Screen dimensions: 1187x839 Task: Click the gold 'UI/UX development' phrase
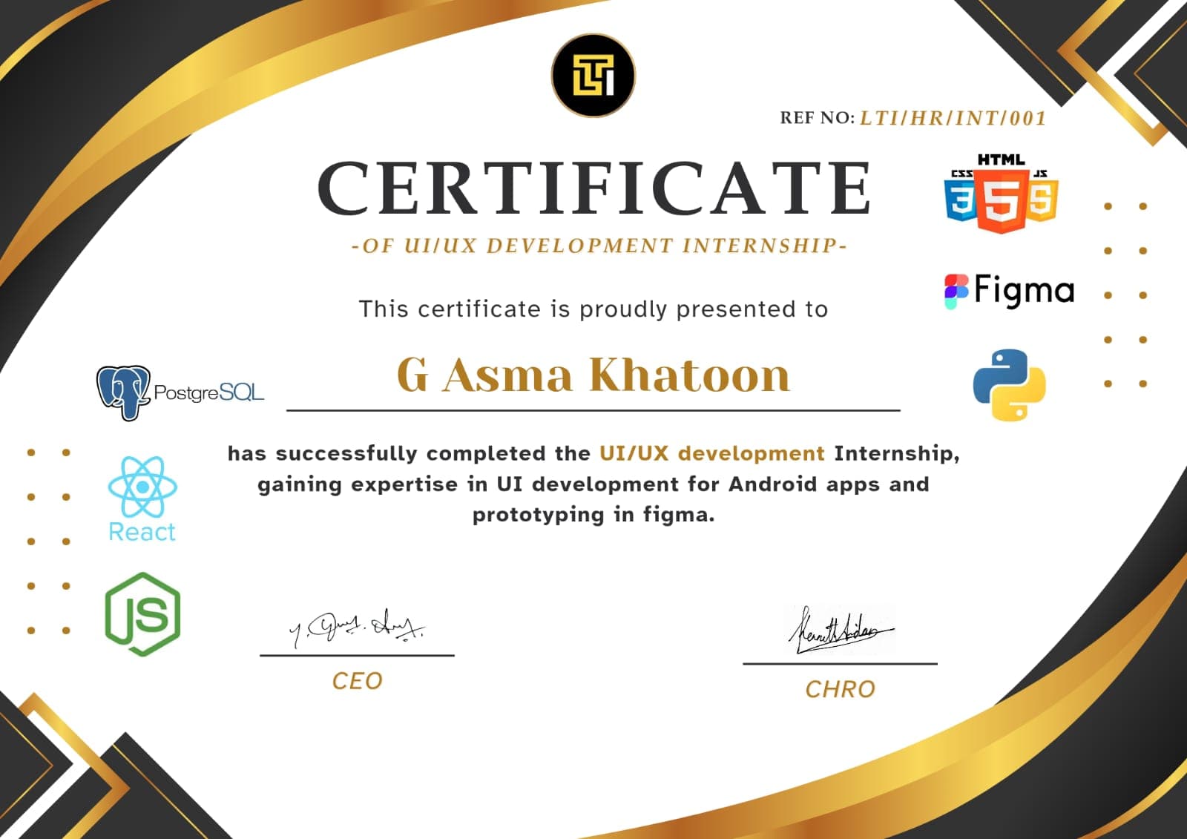[712, 453]
